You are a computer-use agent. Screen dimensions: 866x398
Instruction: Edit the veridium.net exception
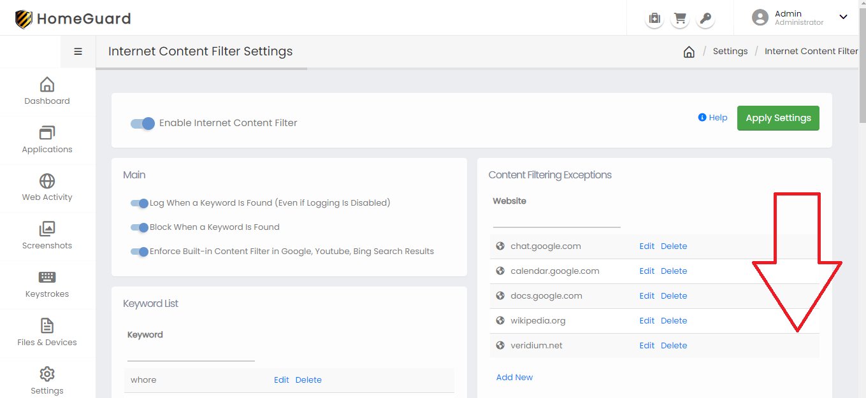[x=647, y=346]
